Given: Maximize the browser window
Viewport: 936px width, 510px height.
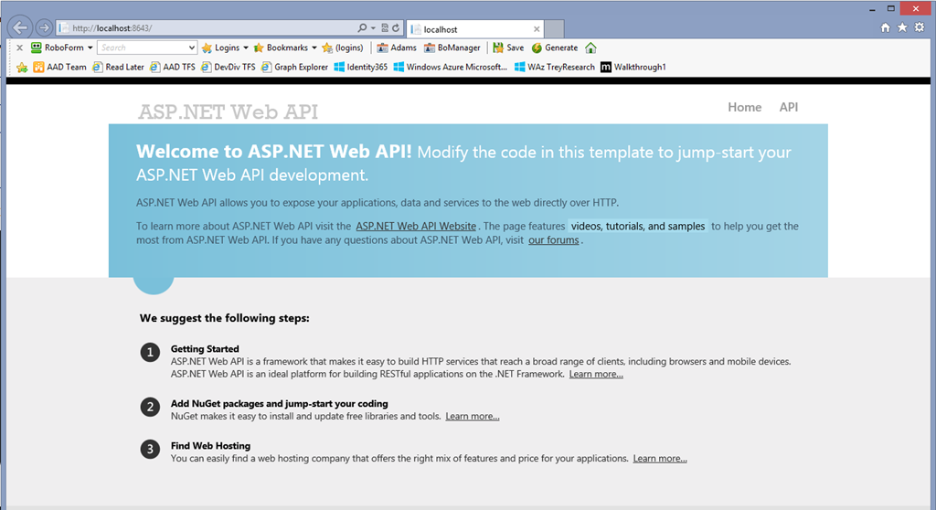Looking at the screenshot, I should 890,9.
